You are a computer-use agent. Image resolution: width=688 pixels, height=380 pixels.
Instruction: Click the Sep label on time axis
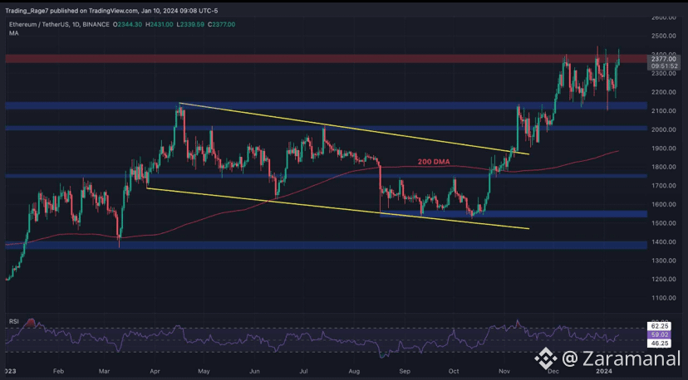tap(405, 371)
